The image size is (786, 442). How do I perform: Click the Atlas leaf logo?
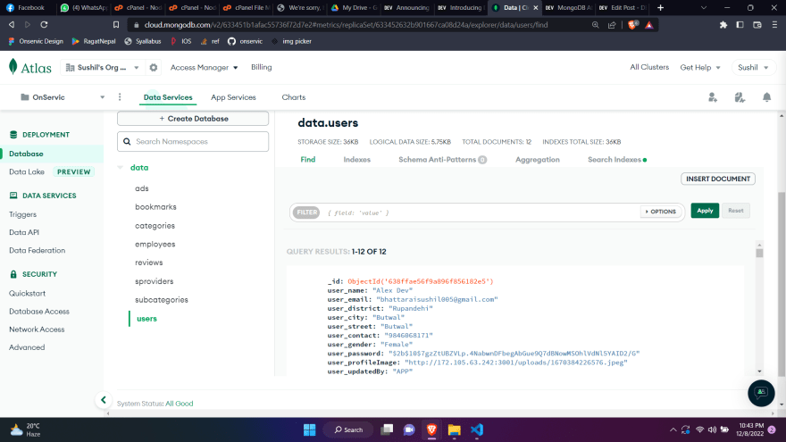pyautogui.click(x=13, y=67)
